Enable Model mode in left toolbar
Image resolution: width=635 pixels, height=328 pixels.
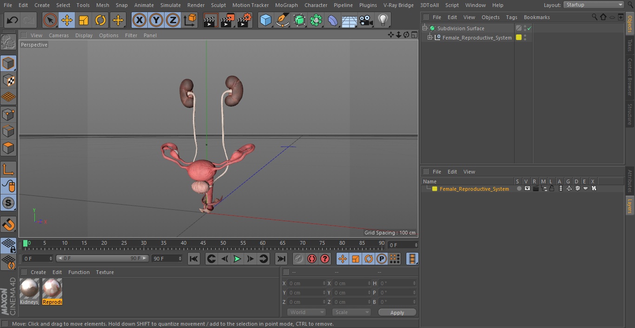[x=8, y=63]
